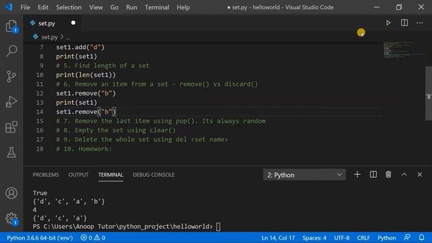
Task: Open the Extensions view
Action: point(11,127)
